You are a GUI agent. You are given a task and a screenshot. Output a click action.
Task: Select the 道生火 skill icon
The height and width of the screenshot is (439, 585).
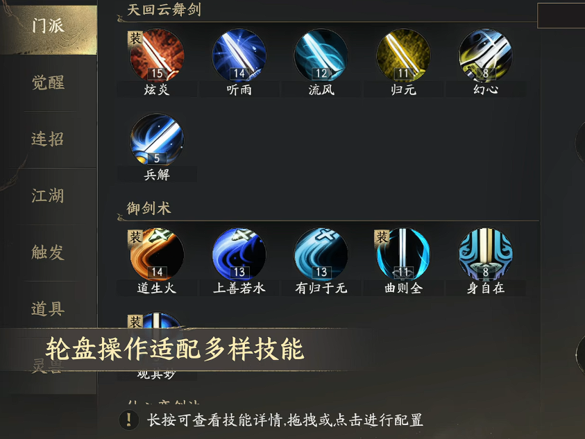pyautogui.click(x=157, y=254)
